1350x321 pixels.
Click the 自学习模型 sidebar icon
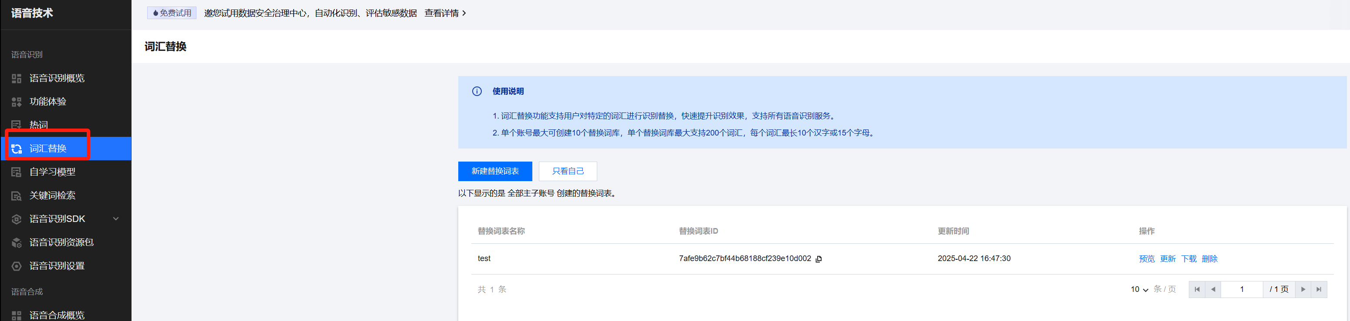[17, 172]
